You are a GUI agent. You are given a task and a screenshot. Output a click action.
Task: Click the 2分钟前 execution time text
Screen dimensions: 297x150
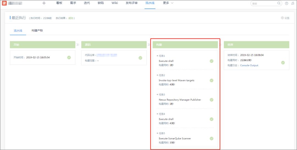[x=47, y=18]
